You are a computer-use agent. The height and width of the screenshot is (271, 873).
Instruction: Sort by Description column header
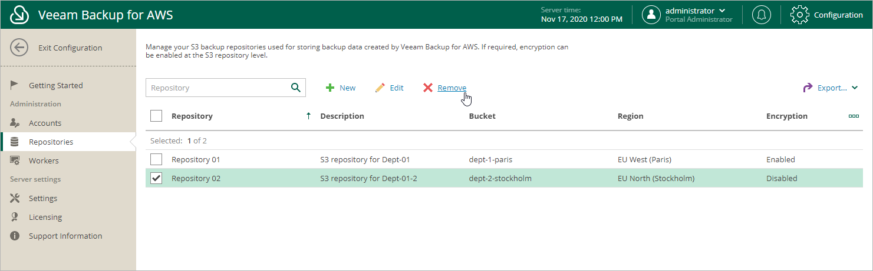pos(342,116)
